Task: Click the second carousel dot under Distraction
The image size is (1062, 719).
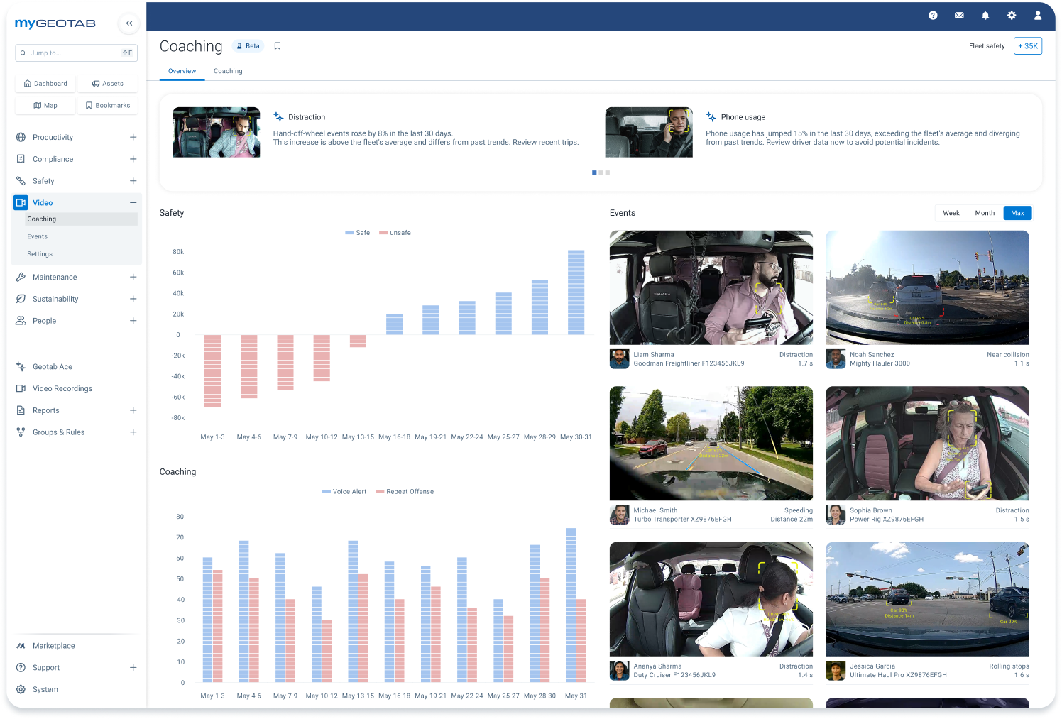Action: [601, 172]
